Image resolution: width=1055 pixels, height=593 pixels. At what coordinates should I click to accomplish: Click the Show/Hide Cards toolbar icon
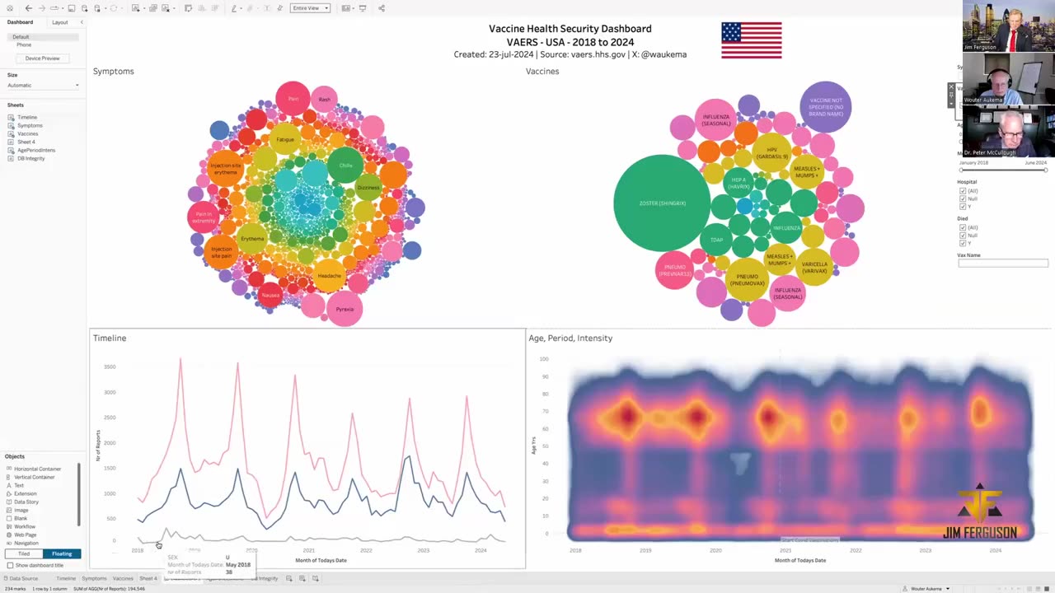[x=345, y=8]
